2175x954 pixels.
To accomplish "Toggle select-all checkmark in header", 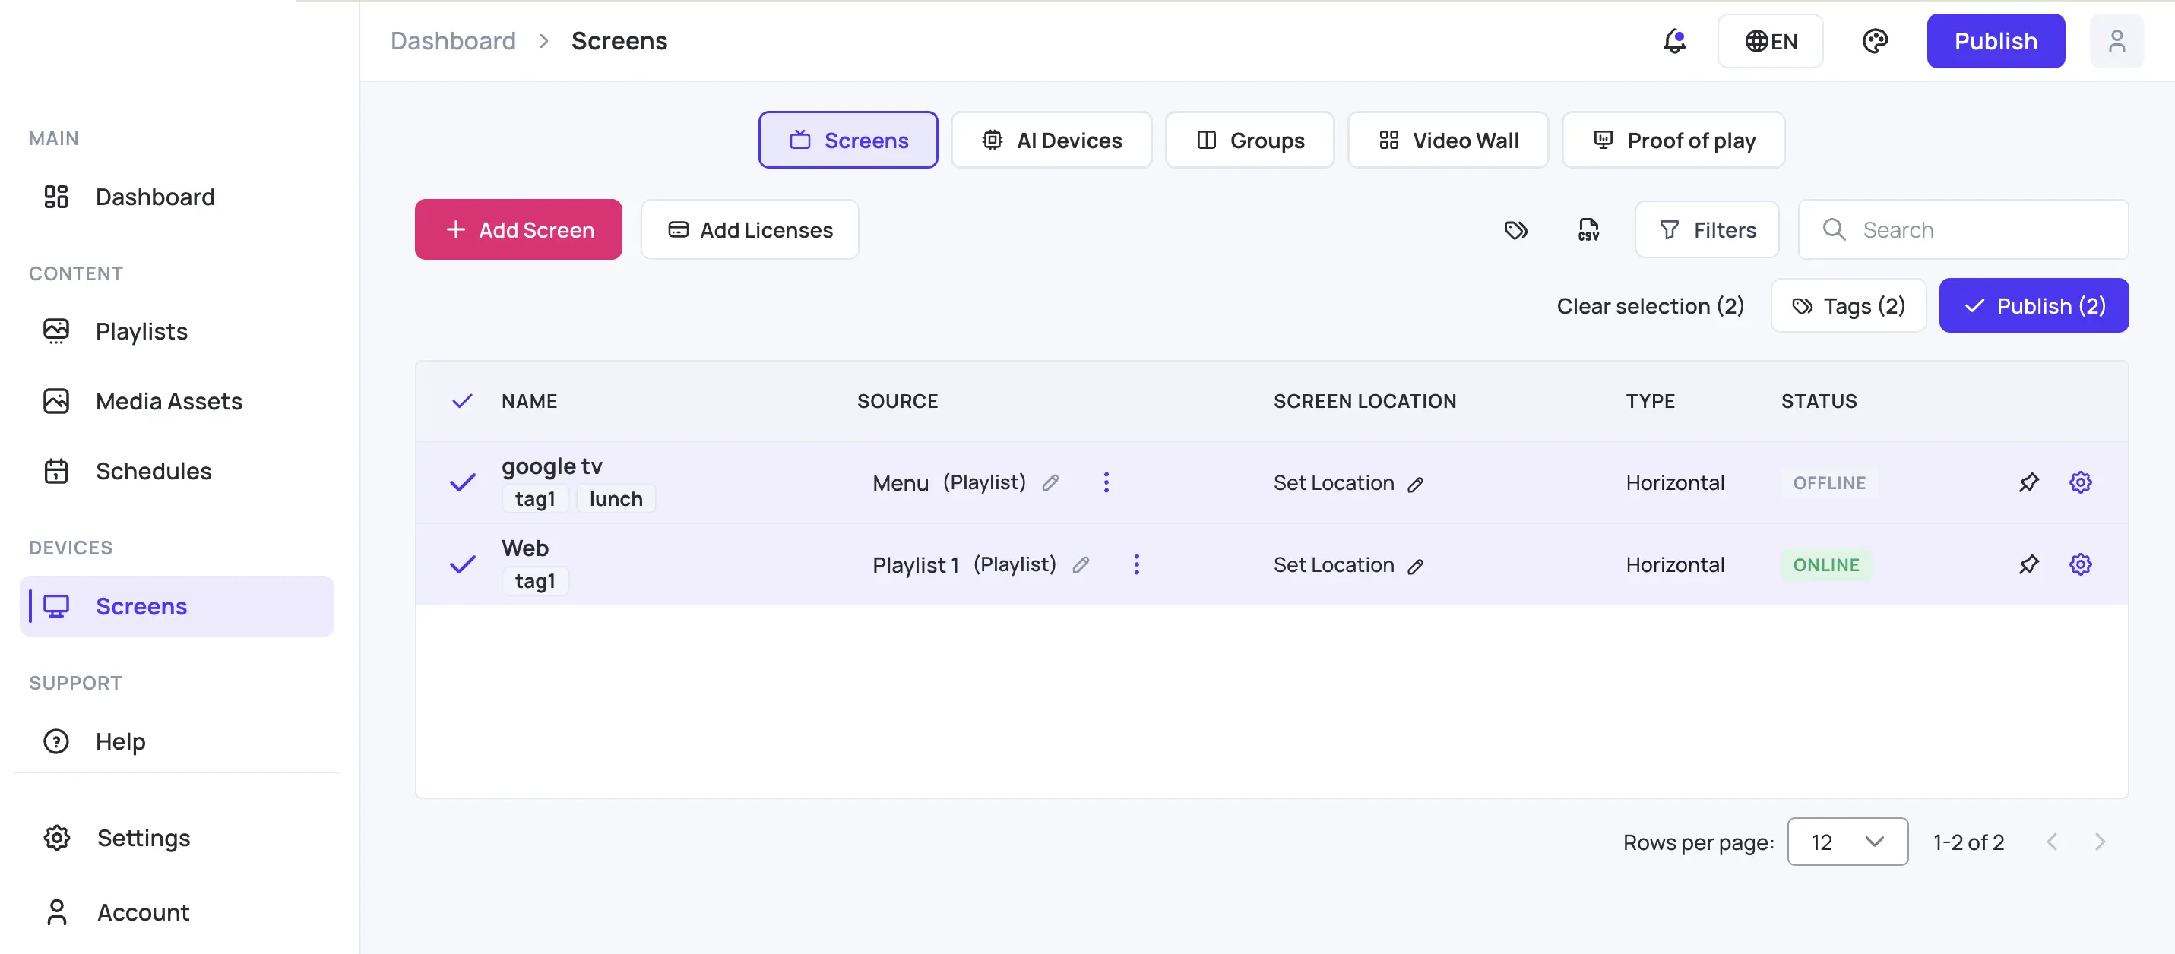I will point(462,401).
